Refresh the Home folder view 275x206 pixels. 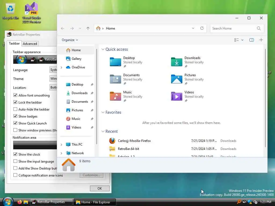[202, 28]
